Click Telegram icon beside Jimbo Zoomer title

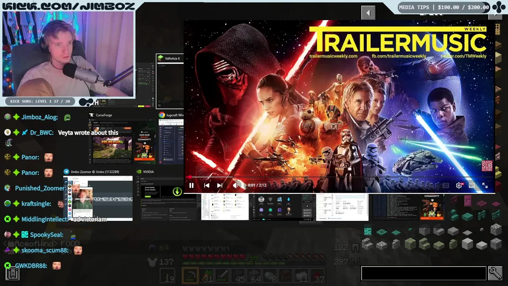coord(66,172)
